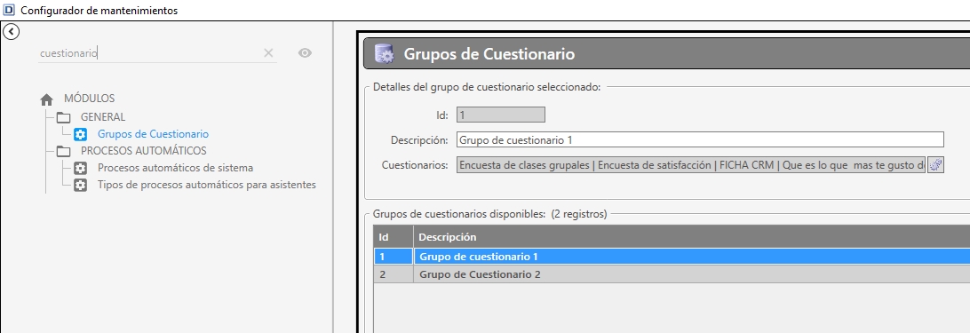970x333 pixels.
Task: Open the Cuestionarios selector gear button
Action: (x=936, y=165)
